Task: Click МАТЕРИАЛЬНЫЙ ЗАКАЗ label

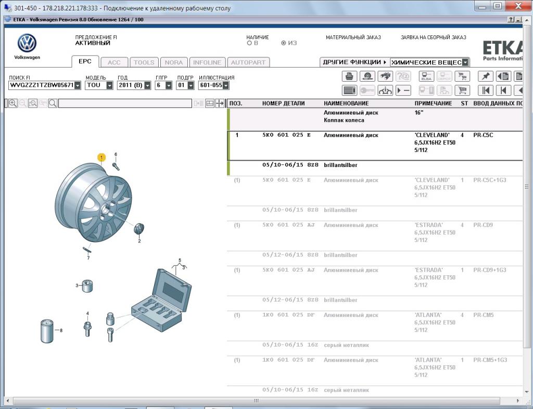Action: pyautogui.click(x=353, y=37)
